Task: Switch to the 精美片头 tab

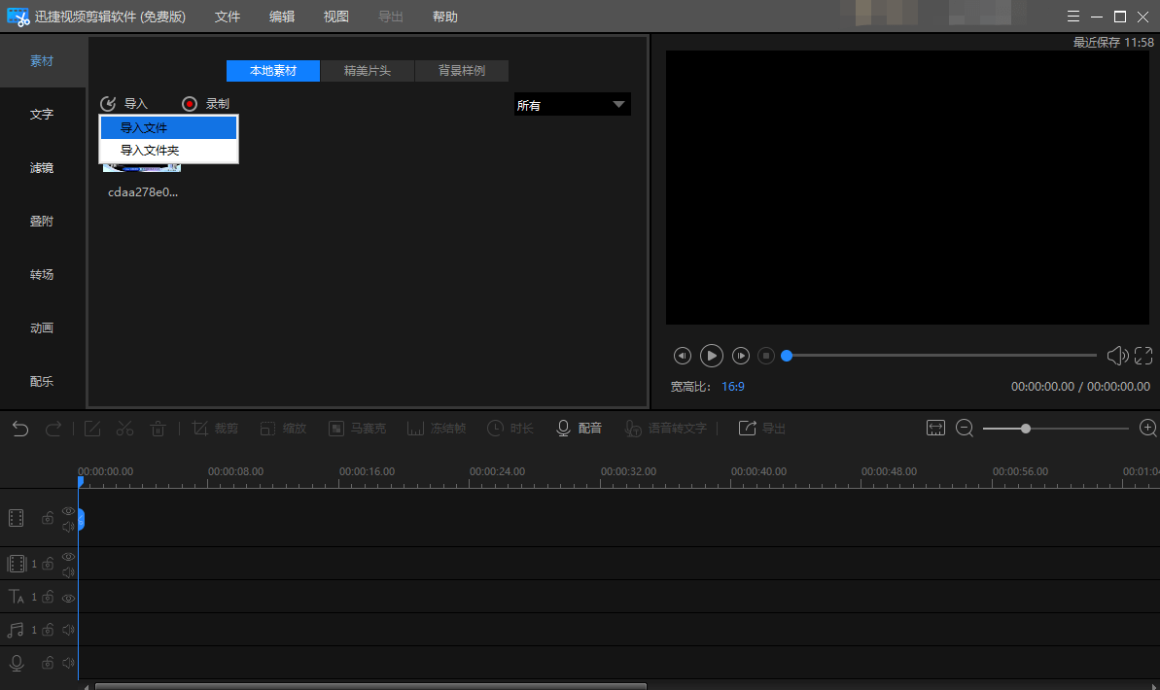Action: (x=367, y=71)
